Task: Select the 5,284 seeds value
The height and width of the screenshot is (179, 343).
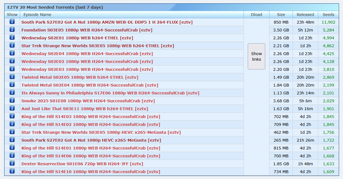Action: click(x=328, y=30)
